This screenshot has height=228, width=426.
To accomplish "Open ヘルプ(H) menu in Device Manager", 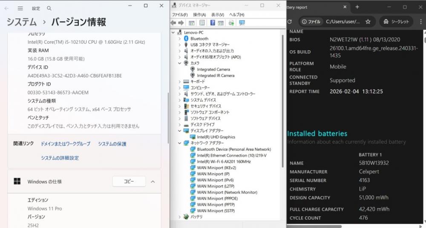I will click(x=236, y=14).
